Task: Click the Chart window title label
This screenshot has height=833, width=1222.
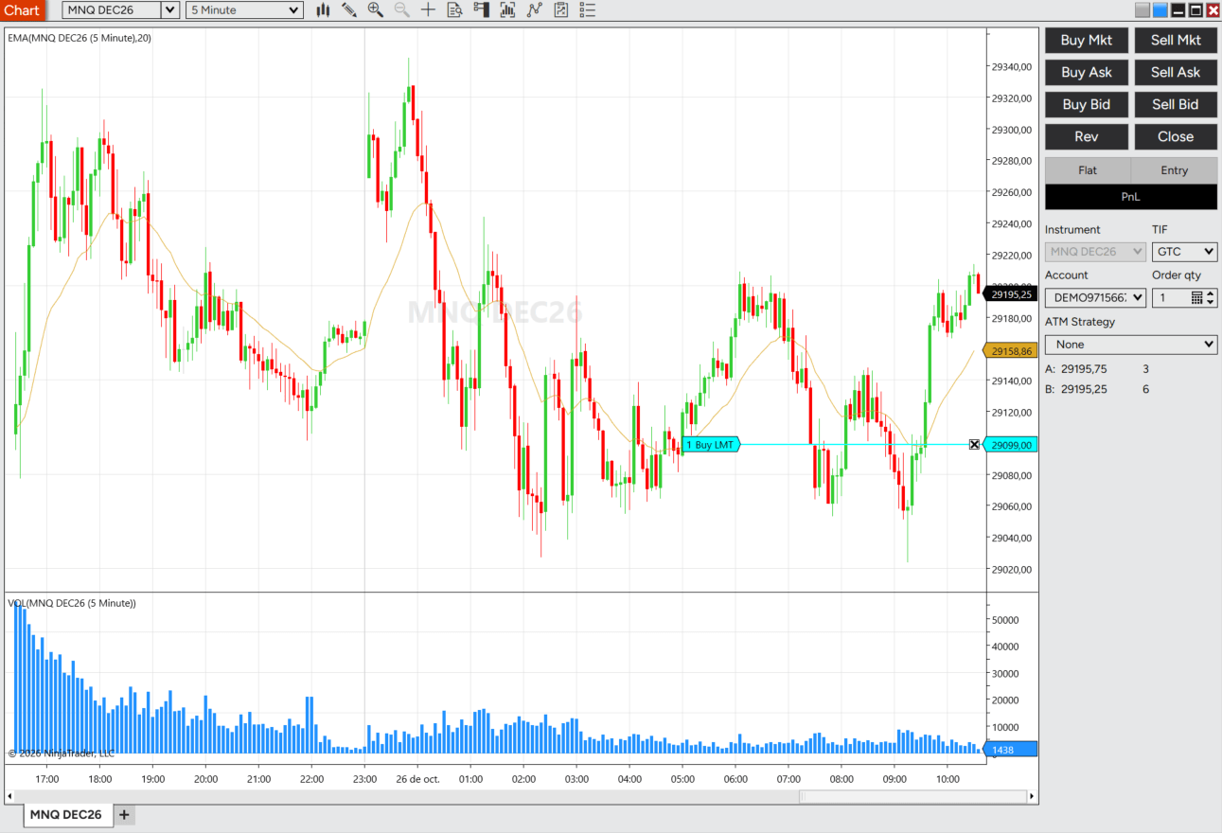Action: tap(22, 9)
